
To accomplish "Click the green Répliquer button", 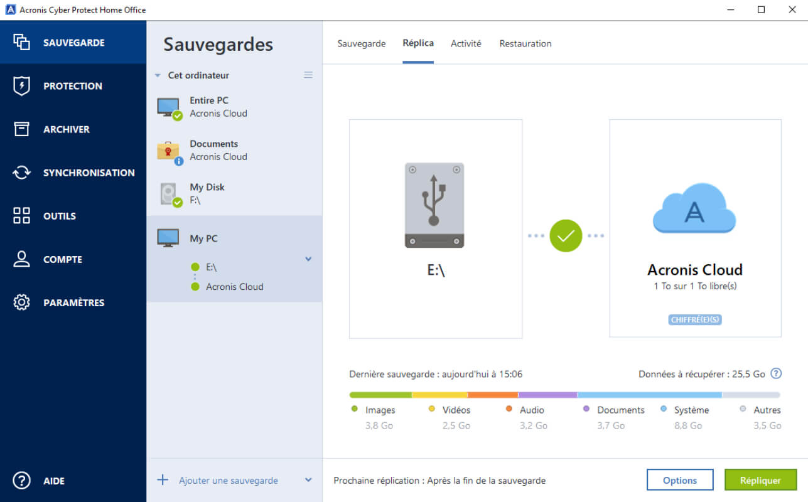I will [x=760, y=480].
